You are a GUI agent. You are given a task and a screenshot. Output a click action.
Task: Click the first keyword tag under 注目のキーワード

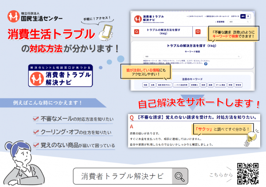coord(145,85)
